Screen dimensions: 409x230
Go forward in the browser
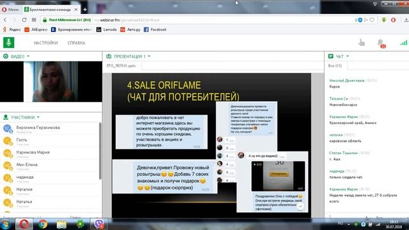(x=14, y=20)
